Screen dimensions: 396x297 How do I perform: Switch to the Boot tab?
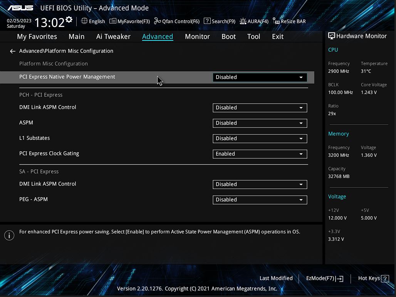click(228, 37)
